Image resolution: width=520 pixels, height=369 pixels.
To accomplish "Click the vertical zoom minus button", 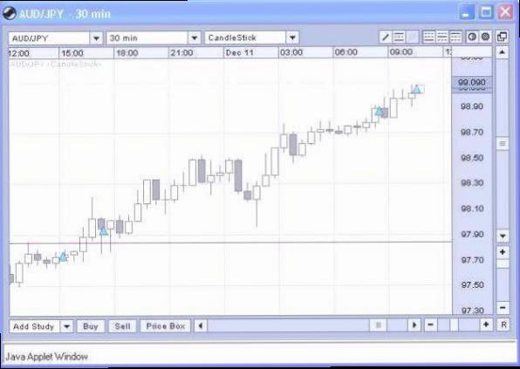I will pyautogui.click(x=503, y=308).
